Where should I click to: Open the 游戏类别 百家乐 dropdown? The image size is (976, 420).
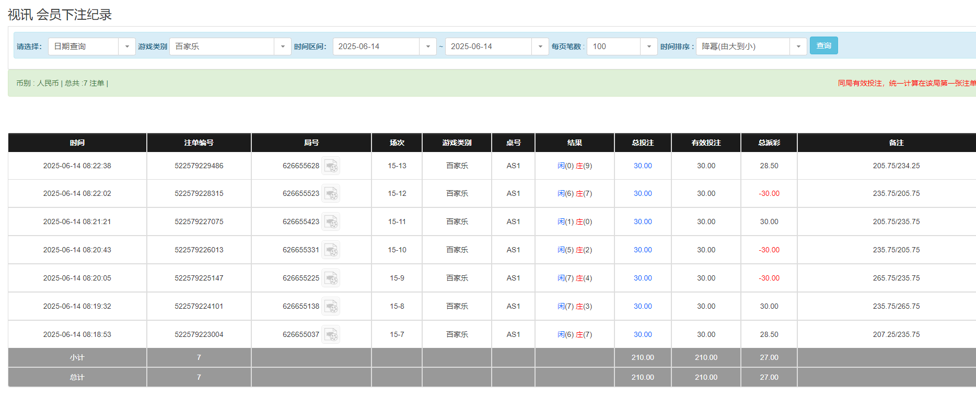[282, 46]
